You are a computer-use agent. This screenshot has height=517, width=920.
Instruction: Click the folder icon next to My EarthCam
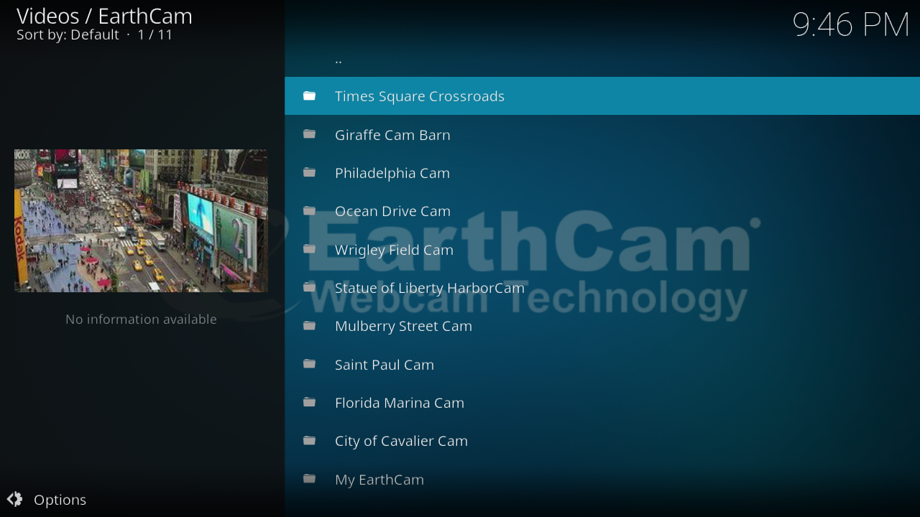(309, 479)
